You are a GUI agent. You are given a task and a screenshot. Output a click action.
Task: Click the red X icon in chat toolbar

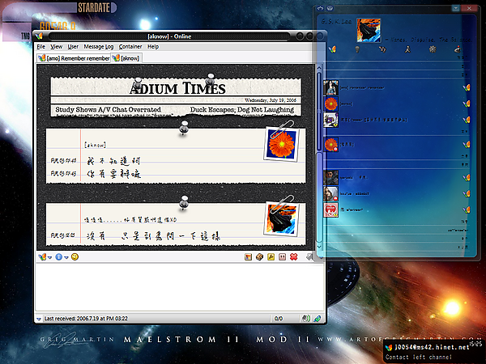[x=294, y=256]
